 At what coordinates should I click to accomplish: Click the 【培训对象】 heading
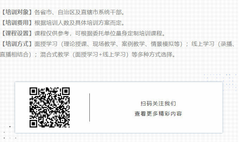point(17,12)
